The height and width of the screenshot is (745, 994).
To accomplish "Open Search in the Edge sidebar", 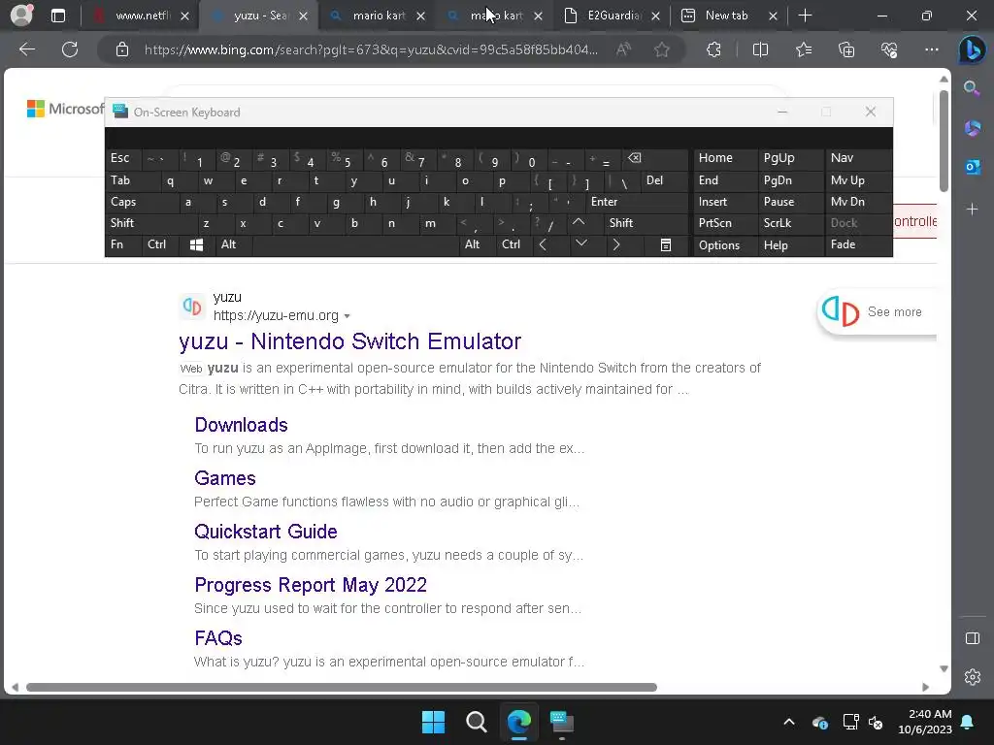I will point(972,88).
